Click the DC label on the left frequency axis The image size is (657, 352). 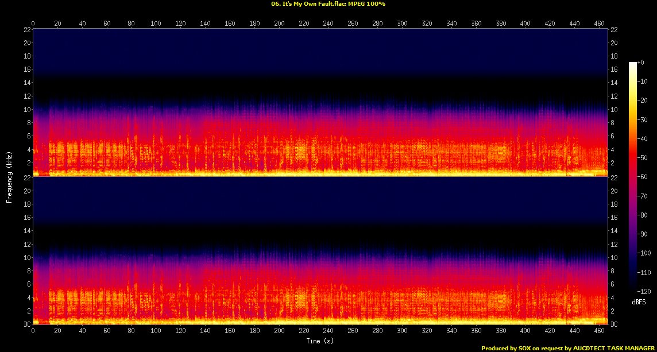coord(27,324)
